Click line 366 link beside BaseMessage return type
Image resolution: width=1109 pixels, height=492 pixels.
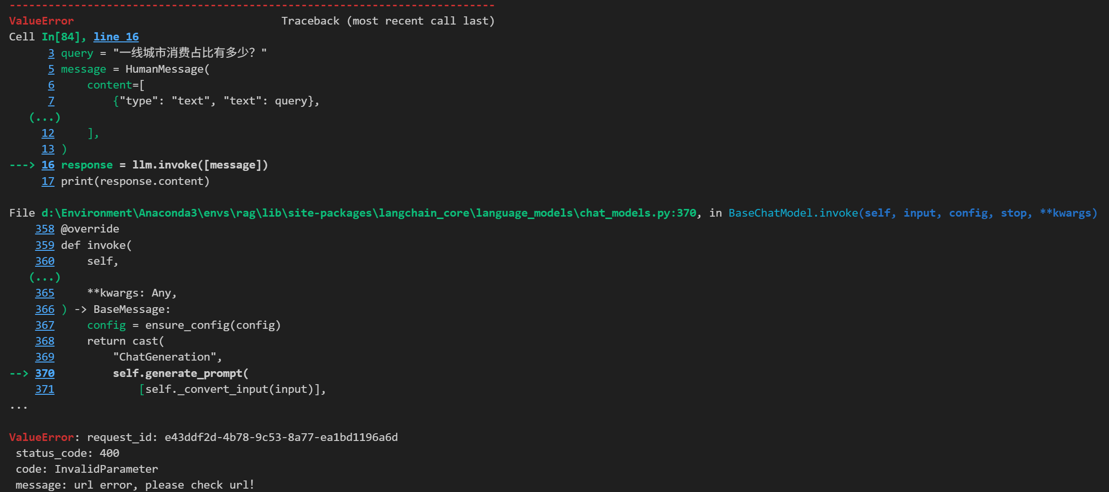click(x=45, y=310)
